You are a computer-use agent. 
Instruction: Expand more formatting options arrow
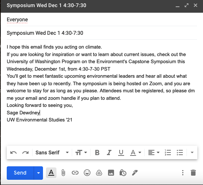[192, 152]
